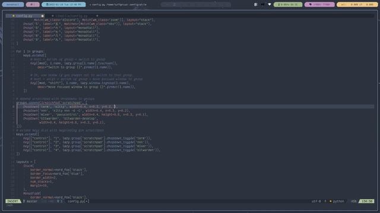Click the margin=10 line
The width and height of the screenshot is (380, 213).
coord(39,185)
